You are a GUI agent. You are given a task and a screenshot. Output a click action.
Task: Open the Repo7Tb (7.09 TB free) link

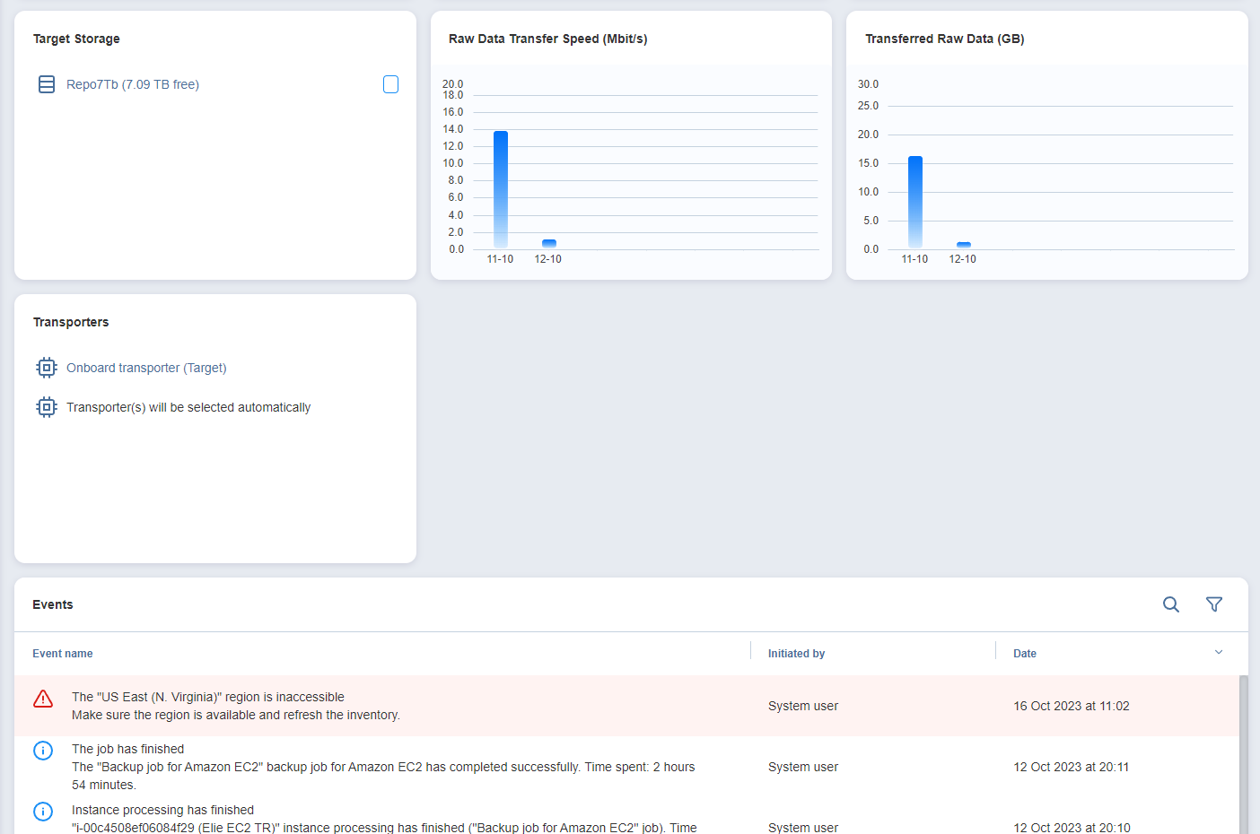133,84
